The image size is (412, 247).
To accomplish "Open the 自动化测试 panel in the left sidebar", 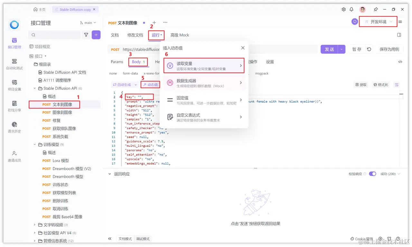I will pyautogui.click(x=14, y=63).
